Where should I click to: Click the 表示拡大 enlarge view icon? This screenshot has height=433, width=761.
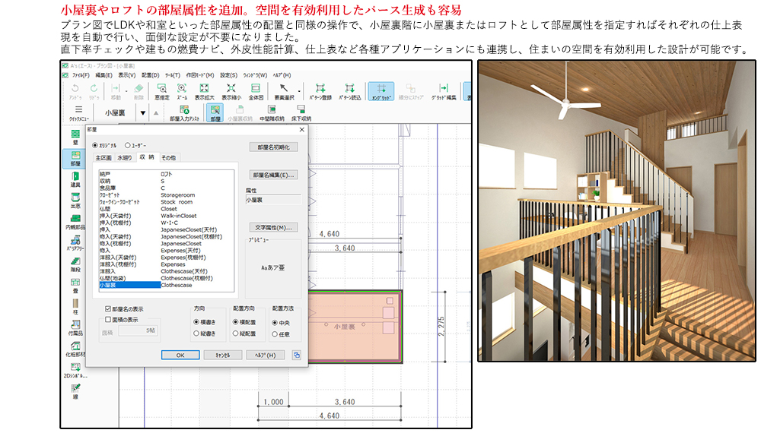[x=204, y=91]
